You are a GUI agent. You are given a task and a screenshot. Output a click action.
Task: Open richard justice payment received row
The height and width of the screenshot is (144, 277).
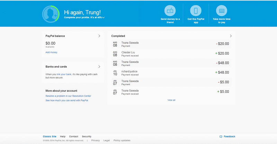point(171,73)
